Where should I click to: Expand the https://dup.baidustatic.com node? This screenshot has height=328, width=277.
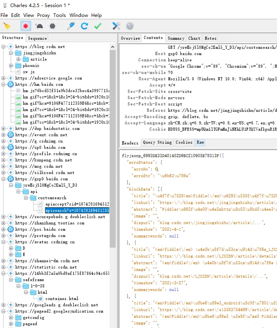4,128
